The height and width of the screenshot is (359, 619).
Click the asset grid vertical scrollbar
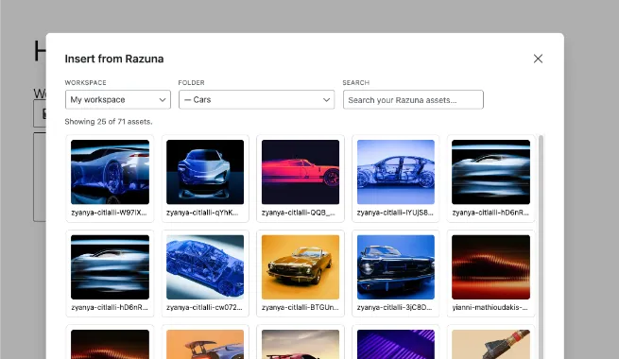(x=541, y=247)
